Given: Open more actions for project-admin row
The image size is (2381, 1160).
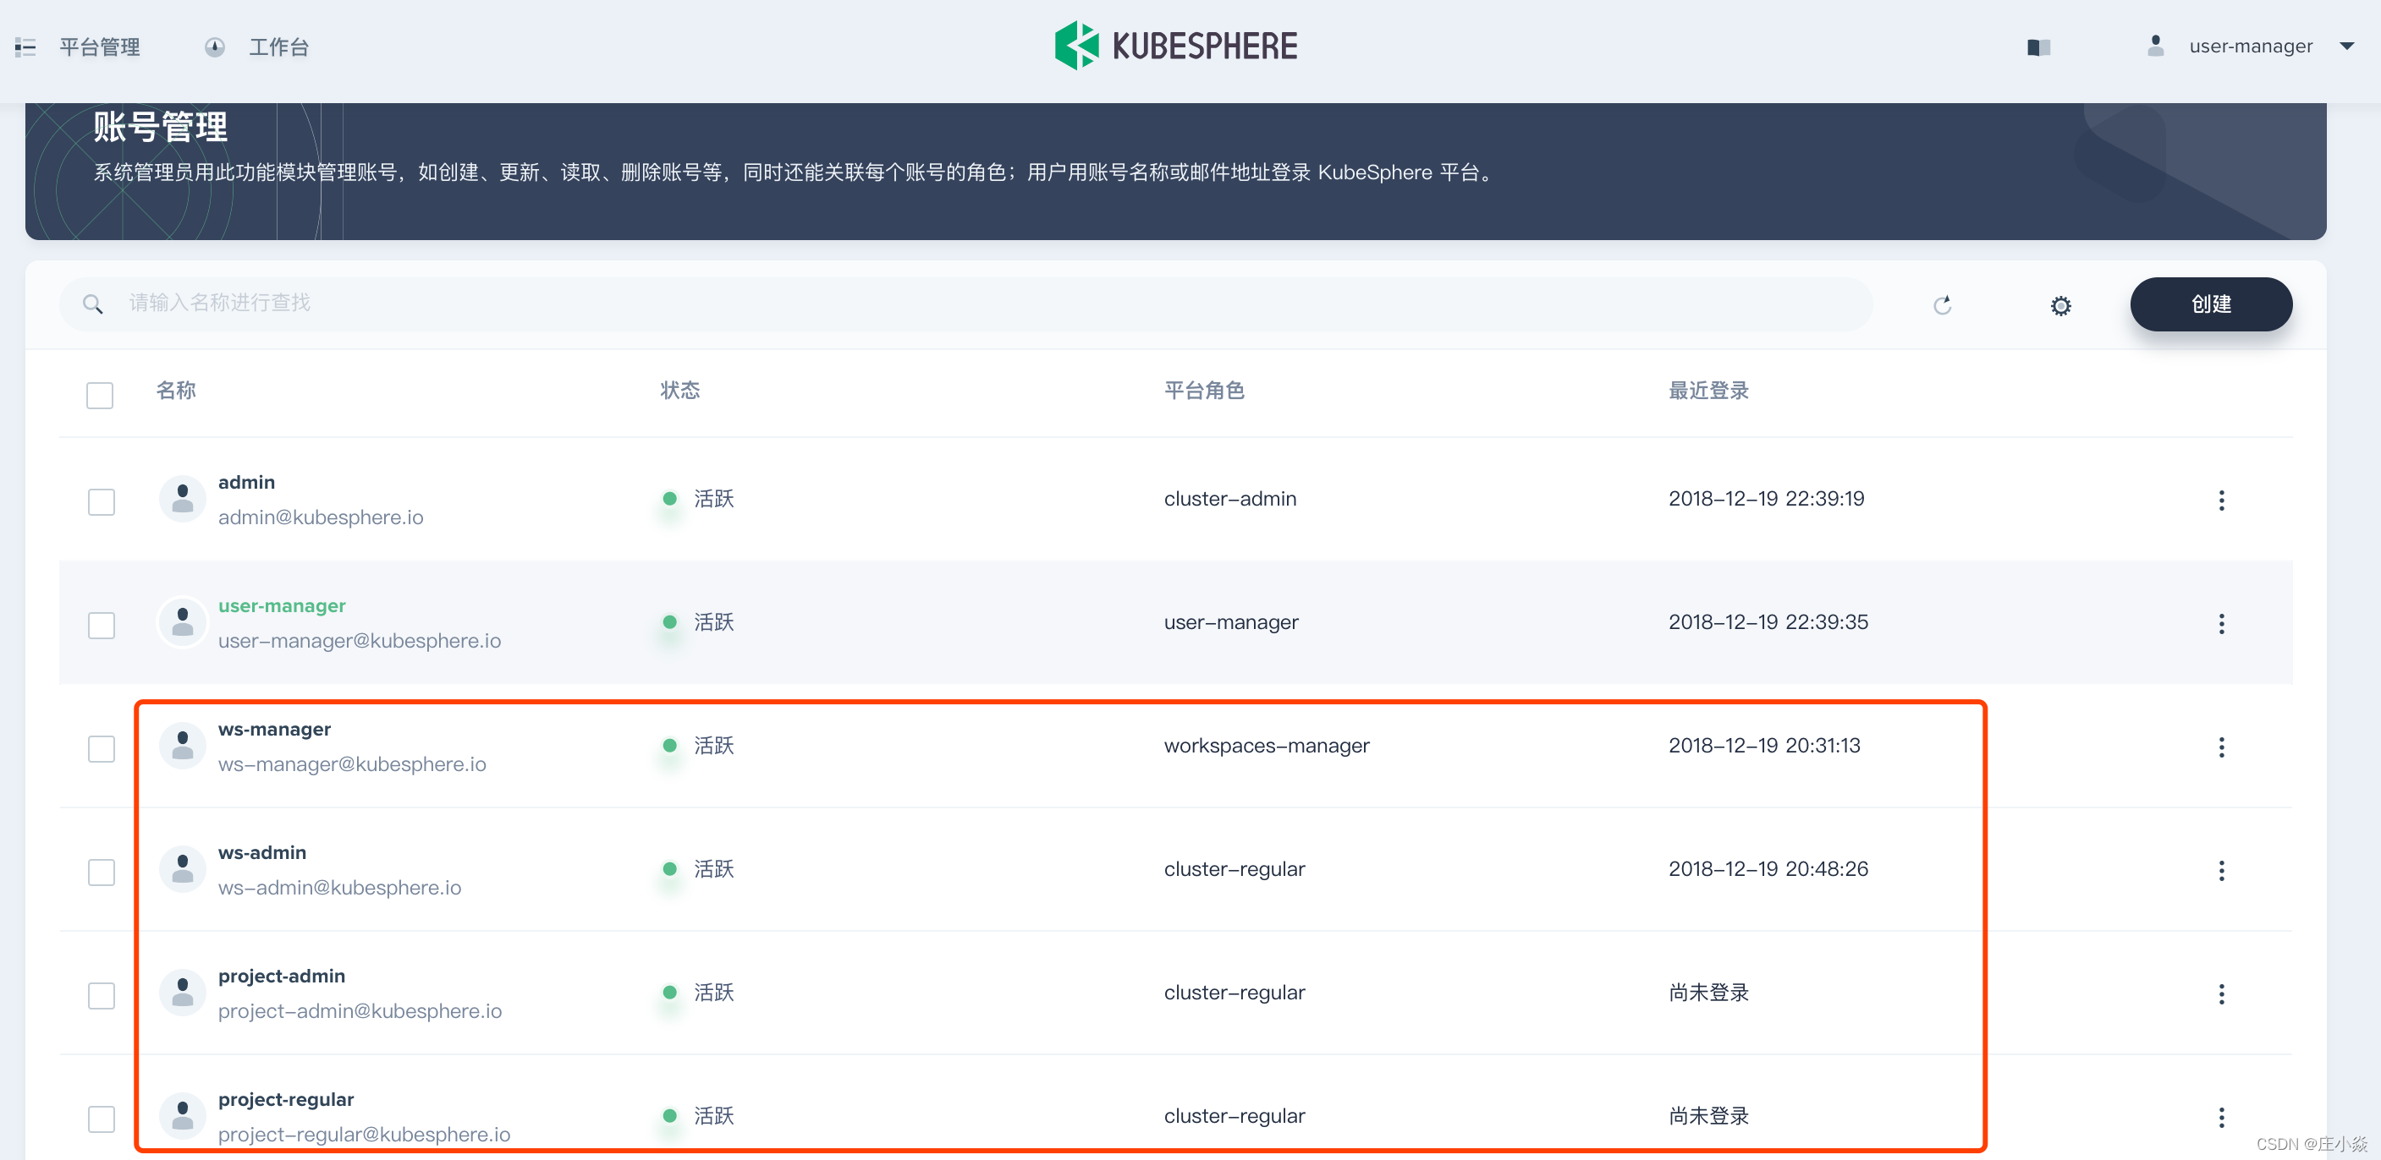Looking at the screenshot, I should 2221,993.
